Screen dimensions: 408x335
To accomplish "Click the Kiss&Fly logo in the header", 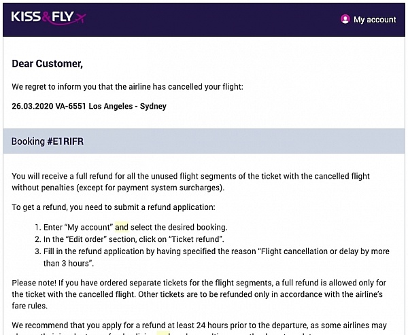I will point(48,18).
